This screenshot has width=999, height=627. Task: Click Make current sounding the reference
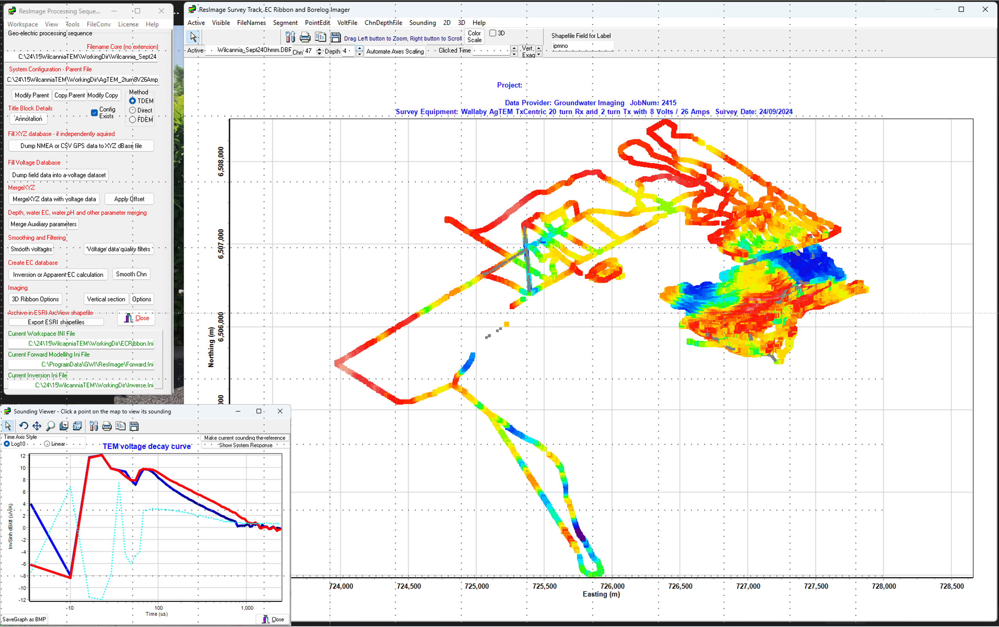[245, 437]
